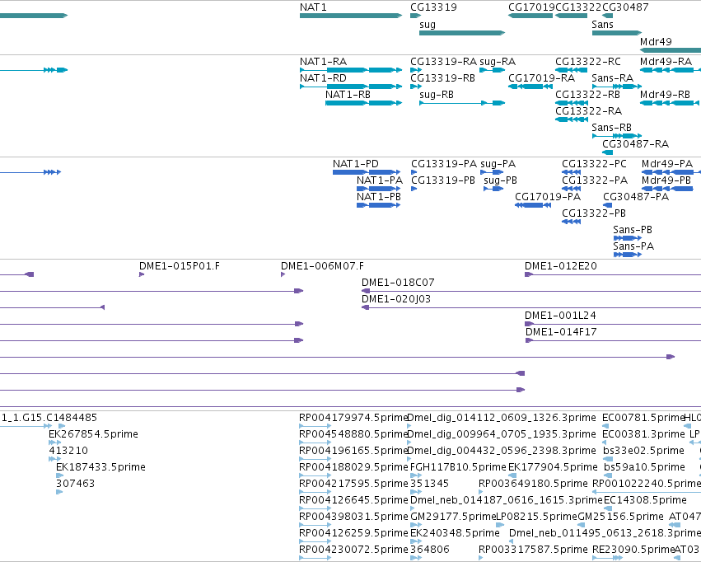Select protein Mdr49-PB
701x562 pixels.
tap(667, 189)
